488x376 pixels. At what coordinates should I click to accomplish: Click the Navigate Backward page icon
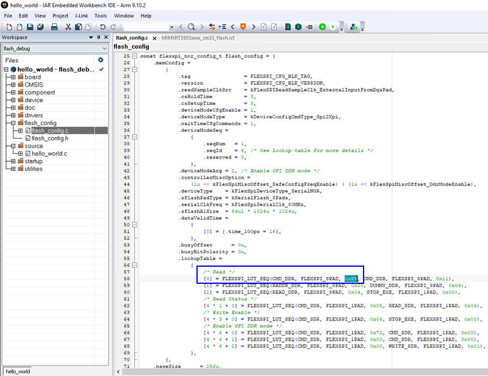(264, 27)
